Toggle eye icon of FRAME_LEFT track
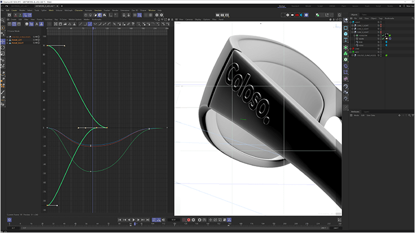Image resolution: width=415 pixels, height=233 pixels. point(36,40)
